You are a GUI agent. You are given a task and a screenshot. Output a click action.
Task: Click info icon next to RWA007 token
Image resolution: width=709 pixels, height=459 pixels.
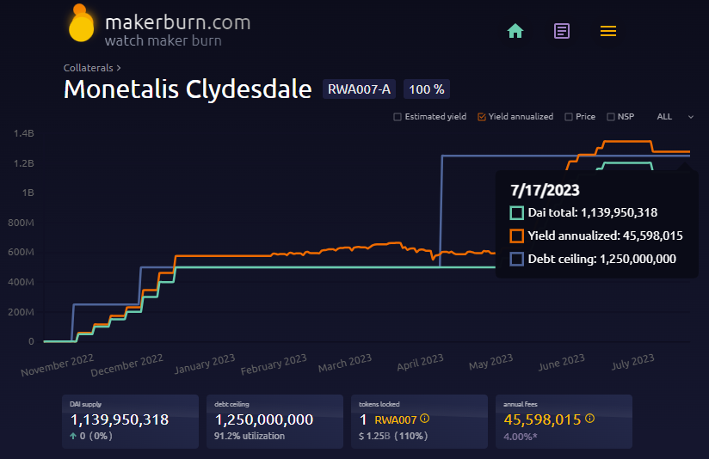tap(424, 419)
